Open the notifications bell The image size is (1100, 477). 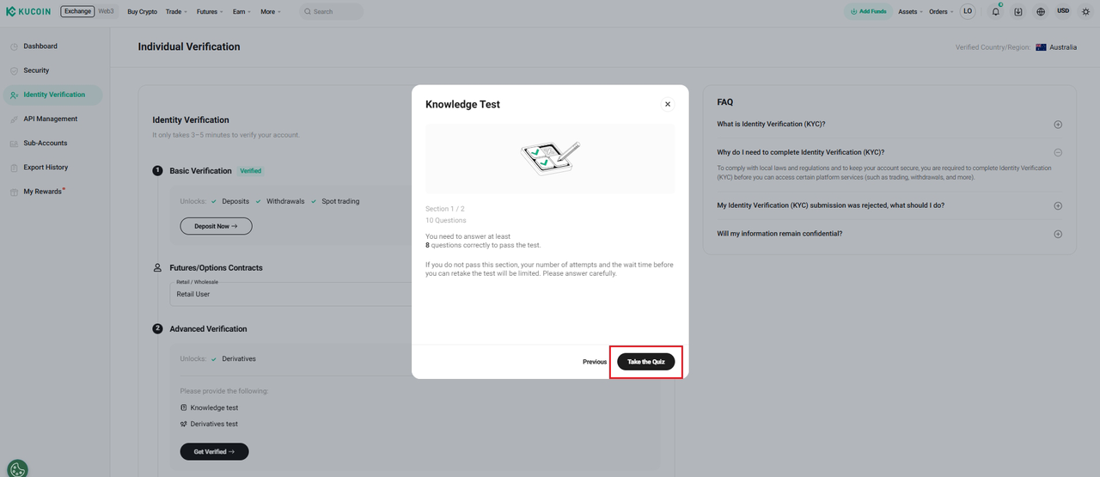[x=996, y=12]
